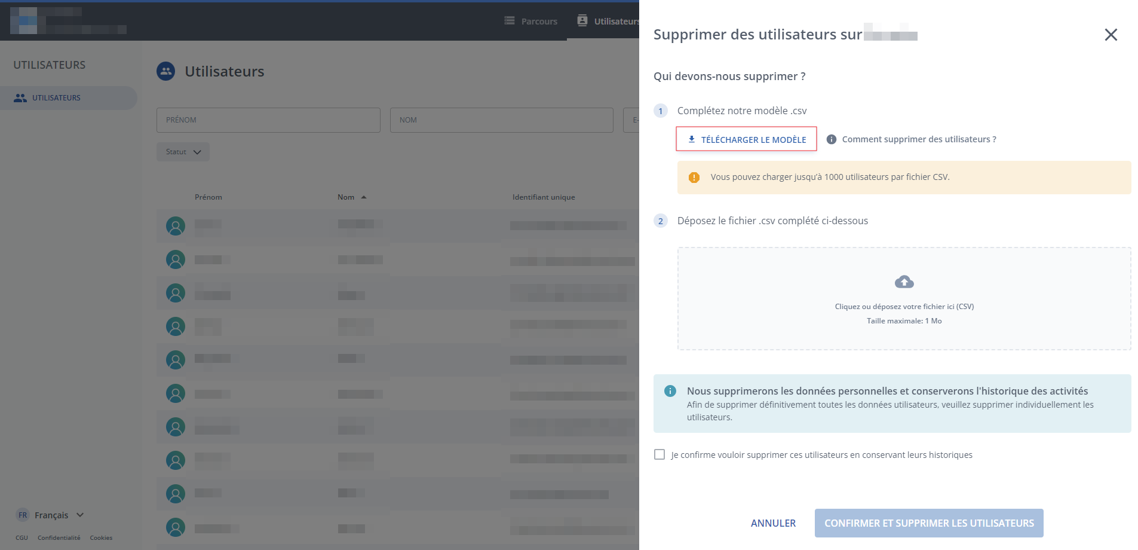Click the info icon beside deletion help link

(831, 139)
